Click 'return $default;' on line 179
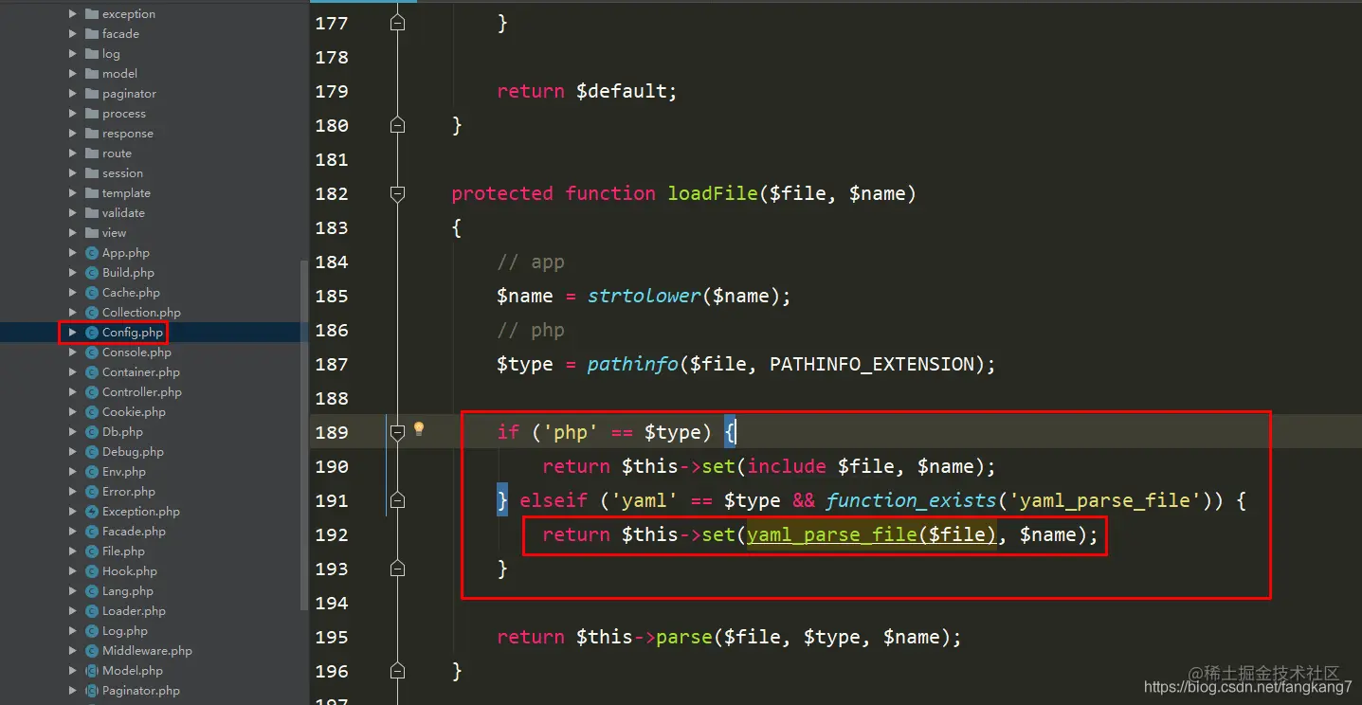 pos(588,91)
